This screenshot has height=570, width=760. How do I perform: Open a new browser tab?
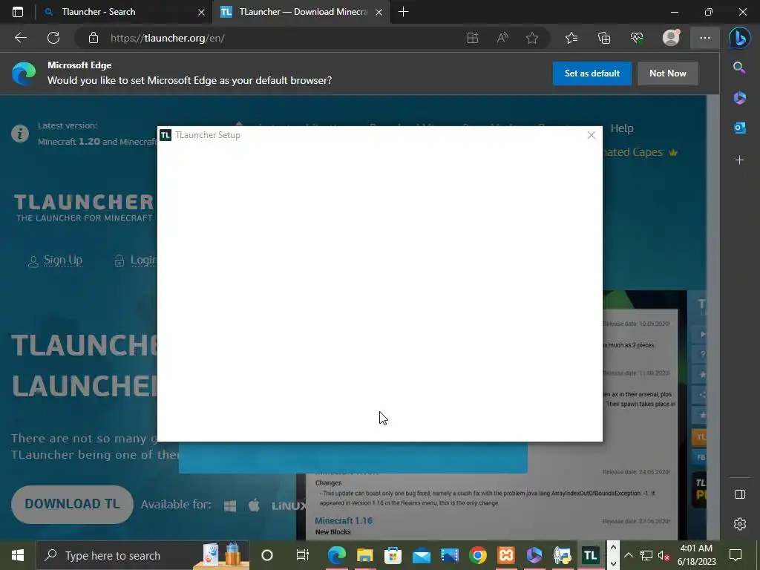[403, 12]
